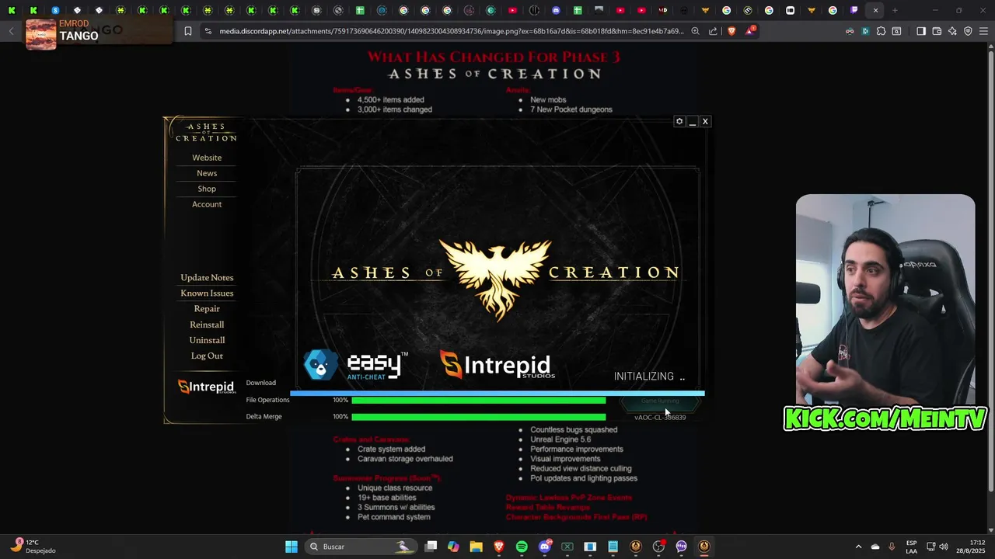Open the Leo AI star icon
Viewport: 995px width, 559px height.
point(952,31)
